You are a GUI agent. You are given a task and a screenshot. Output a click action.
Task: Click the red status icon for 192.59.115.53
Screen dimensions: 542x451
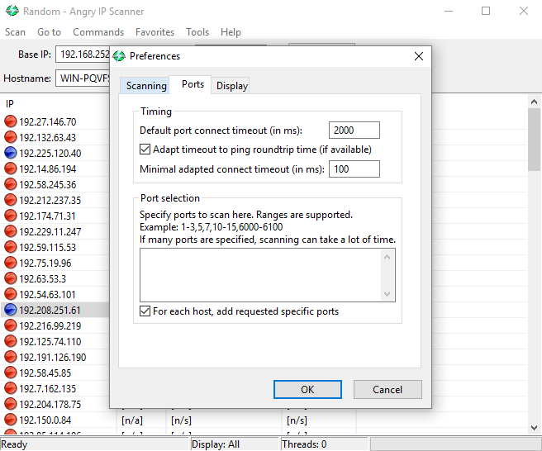11,247
